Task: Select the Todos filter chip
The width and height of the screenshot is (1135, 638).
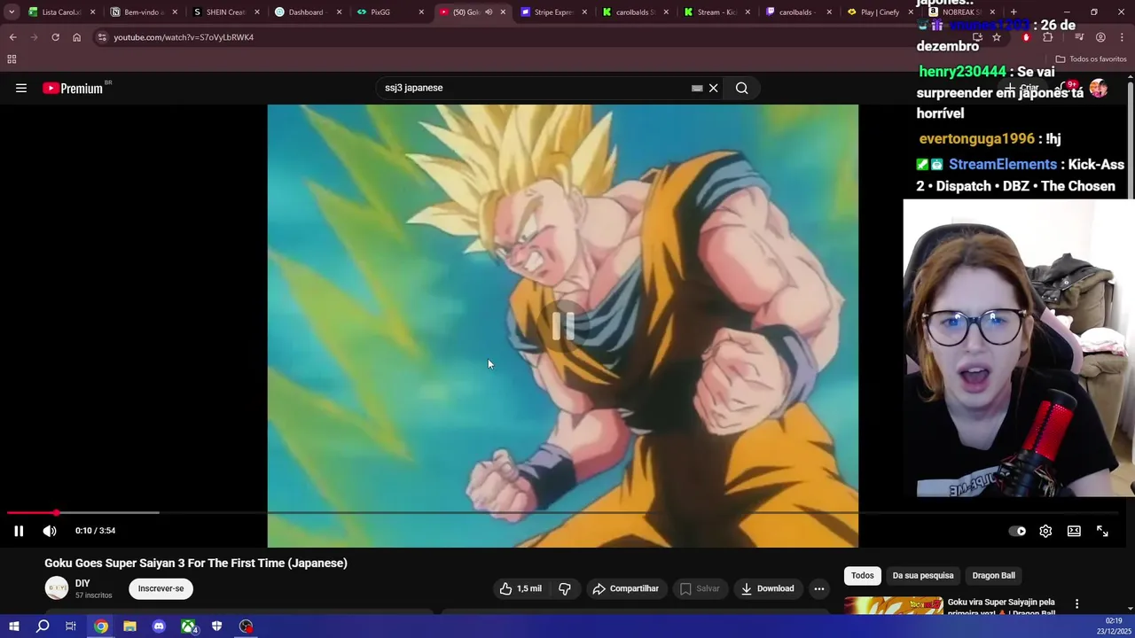Action: [x=863, y=576]
